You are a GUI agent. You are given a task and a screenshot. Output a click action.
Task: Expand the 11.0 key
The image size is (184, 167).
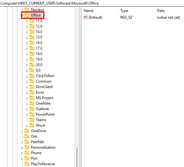tap(27, 21)
